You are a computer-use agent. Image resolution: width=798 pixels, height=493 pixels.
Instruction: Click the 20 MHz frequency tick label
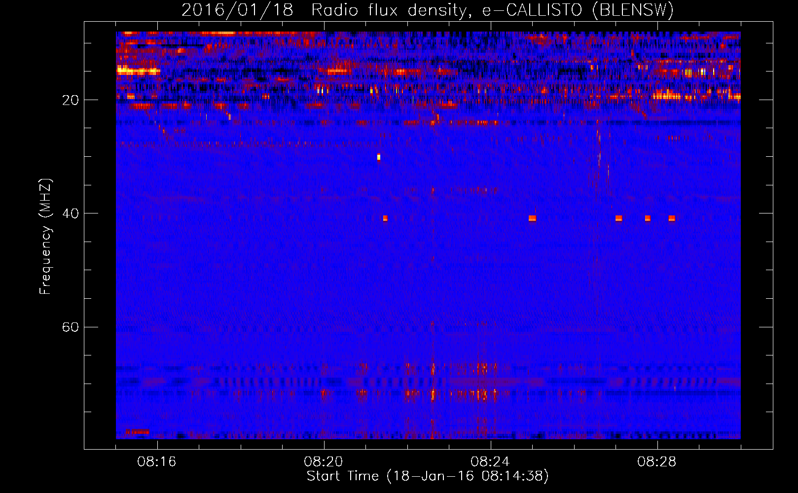point(71,100)
